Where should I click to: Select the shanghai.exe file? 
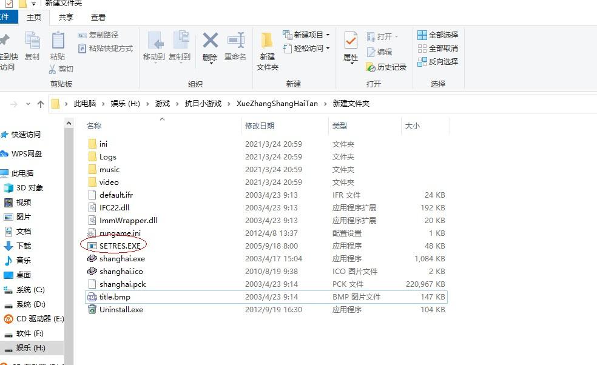pyautogui.click(x=122, y=259)
